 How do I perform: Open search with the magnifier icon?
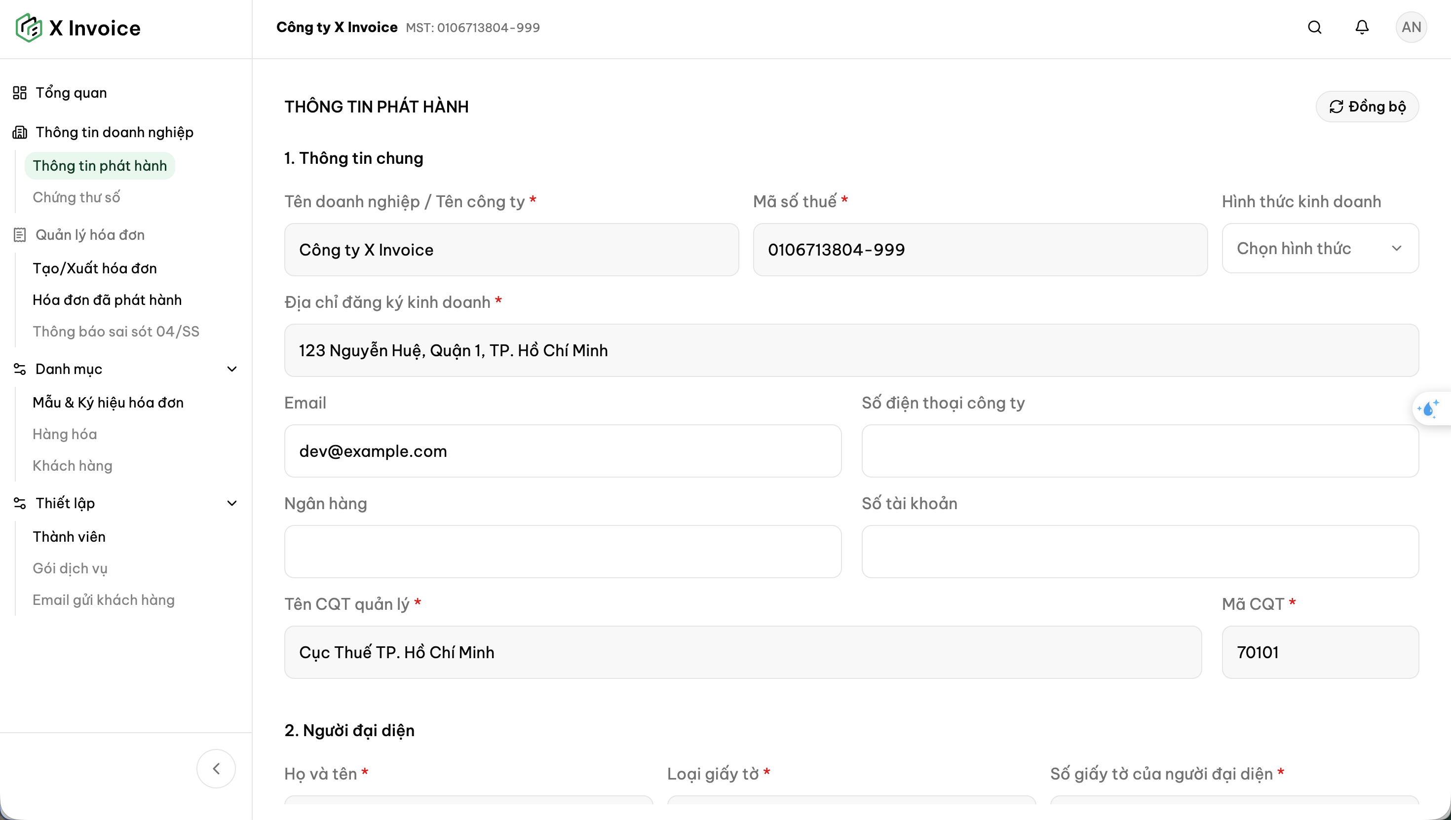click(1315, 27)
